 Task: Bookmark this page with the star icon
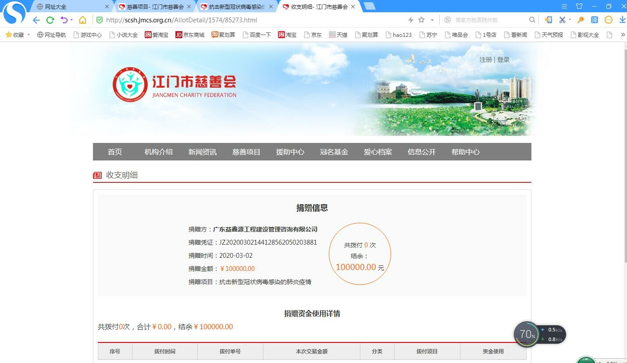[421, 20]
